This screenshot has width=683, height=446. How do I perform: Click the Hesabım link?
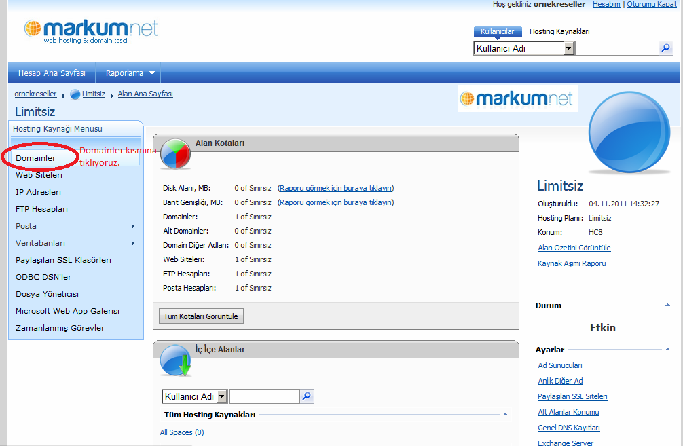pos(606,4)
